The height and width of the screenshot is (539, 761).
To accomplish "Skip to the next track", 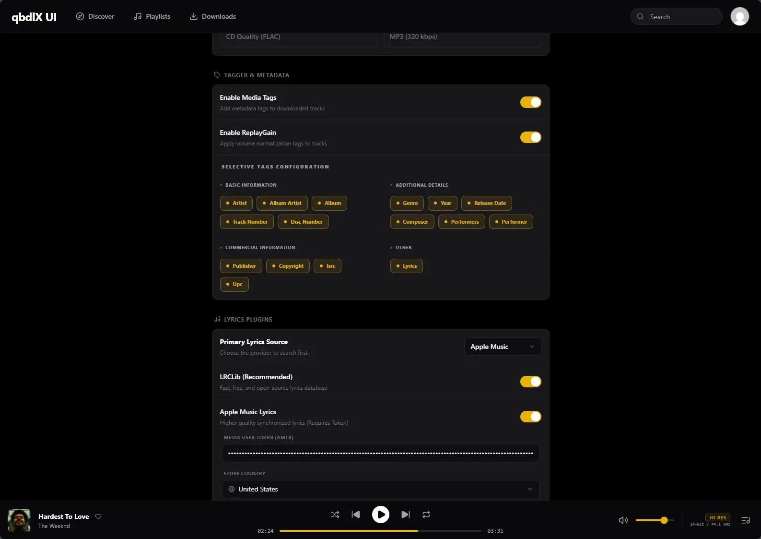I will click(406, 515).
